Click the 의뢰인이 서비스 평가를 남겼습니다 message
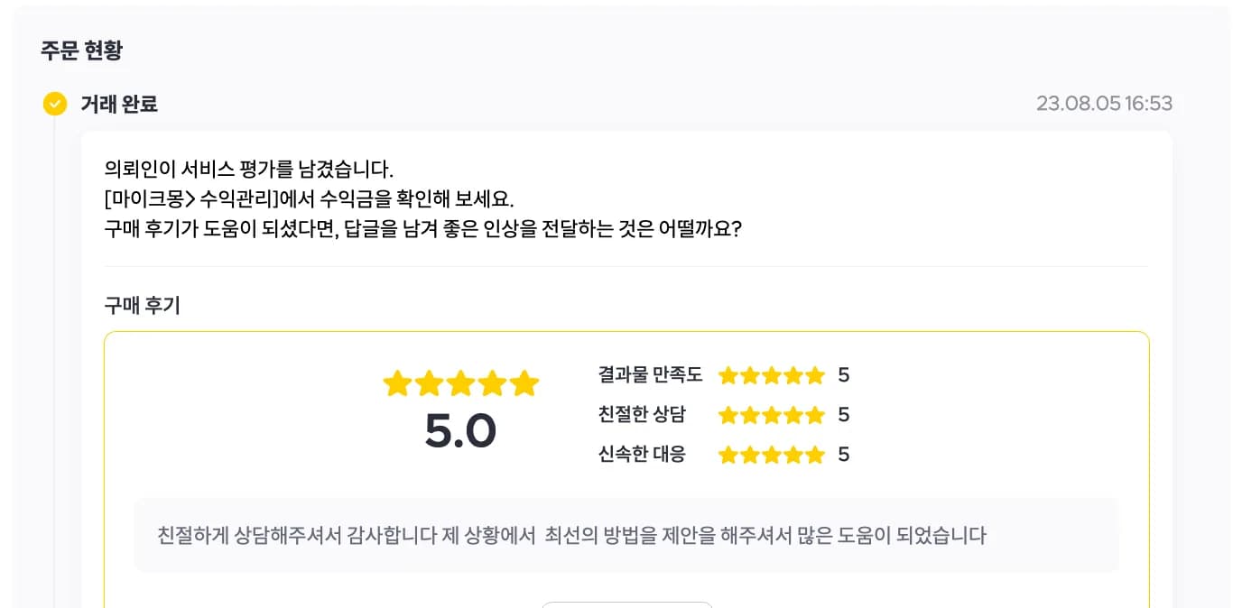Viewport: 1233px width, 608px height. [249, 169]
